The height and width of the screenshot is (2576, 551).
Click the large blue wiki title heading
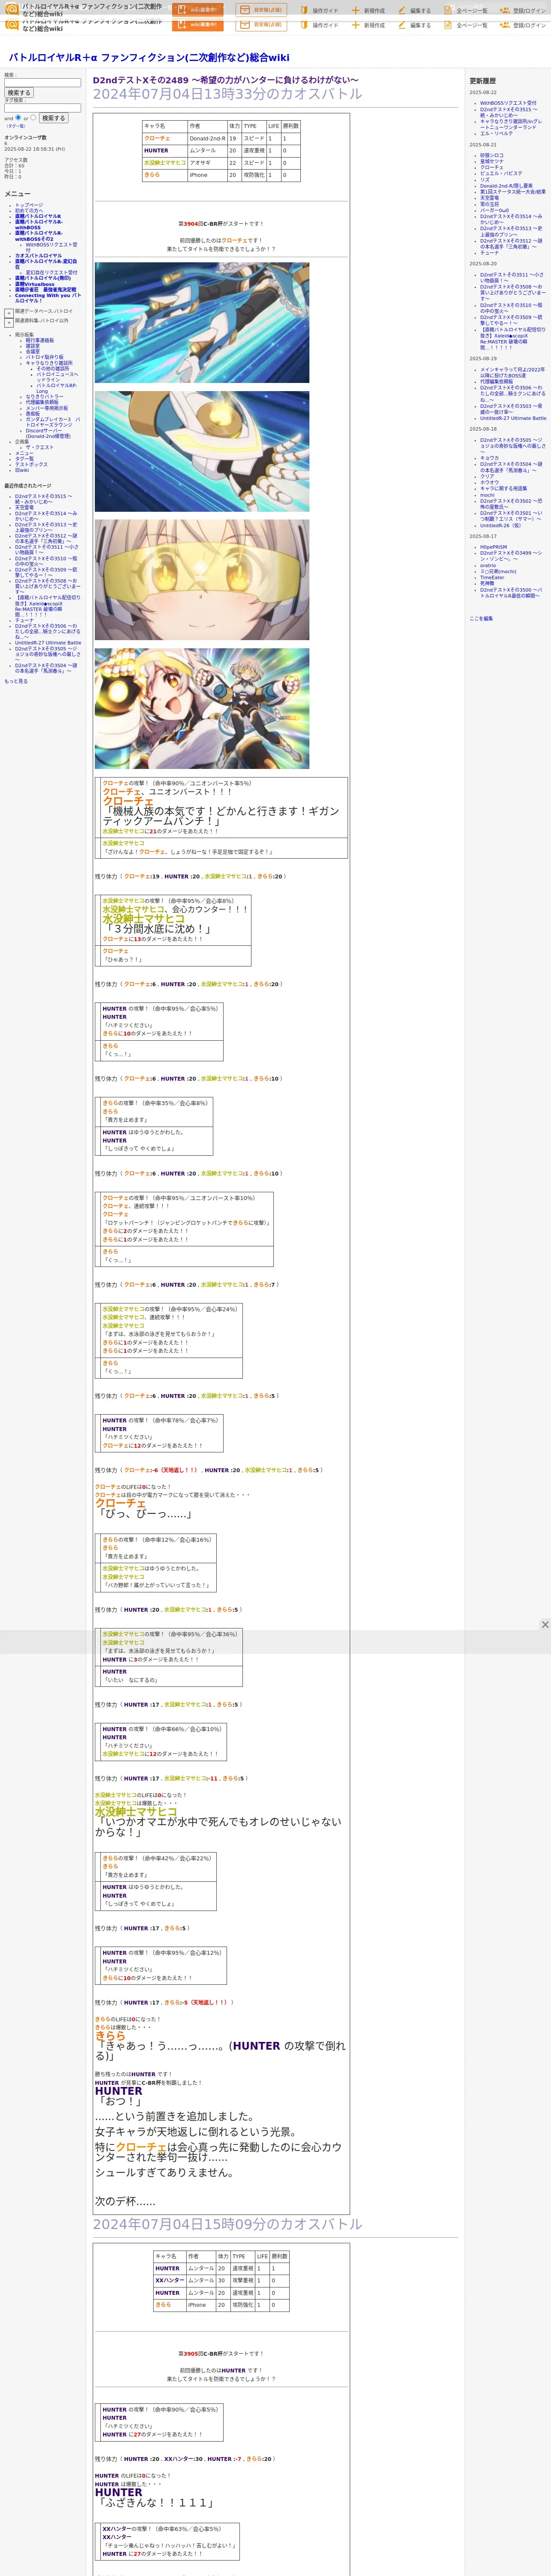[x=149, y=58]
